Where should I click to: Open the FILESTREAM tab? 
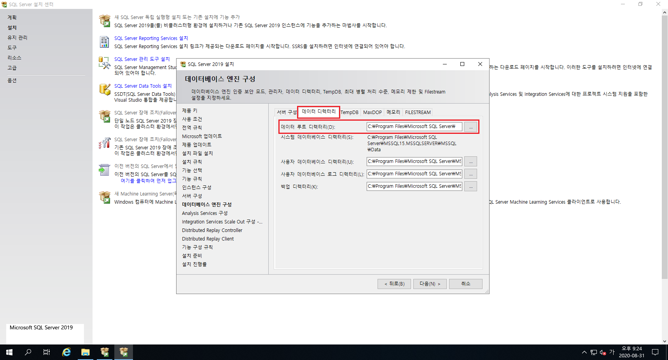[418, 112]
